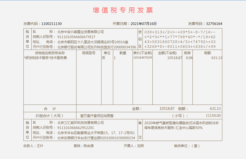Viewport: 246px width, 159px height.
Task: Click the 金额(不含税) column header
Action: pos(167,53)
